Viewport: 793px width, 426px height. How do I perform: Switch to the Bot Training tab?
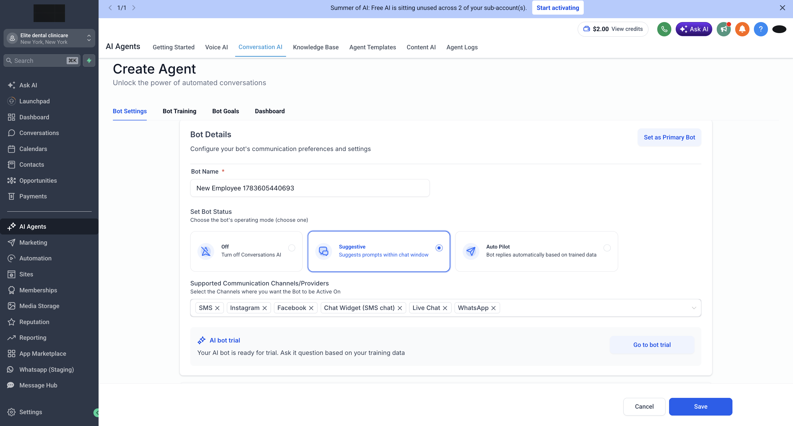(180, 111)
